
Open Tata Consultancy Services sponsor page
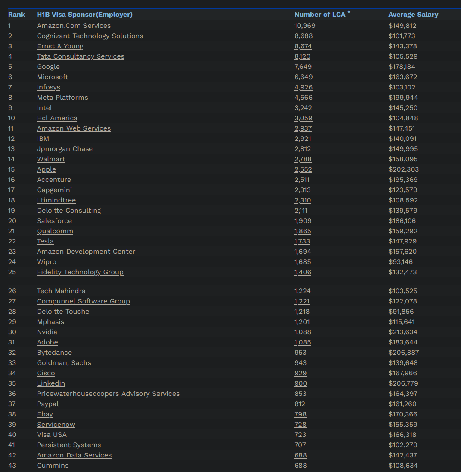pyautogui.click(x=81, y=56)
